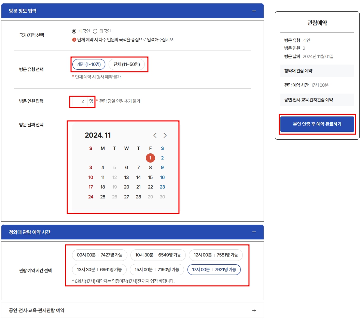
Task: Select November 9 on the calendar
Action: point(162,168)
